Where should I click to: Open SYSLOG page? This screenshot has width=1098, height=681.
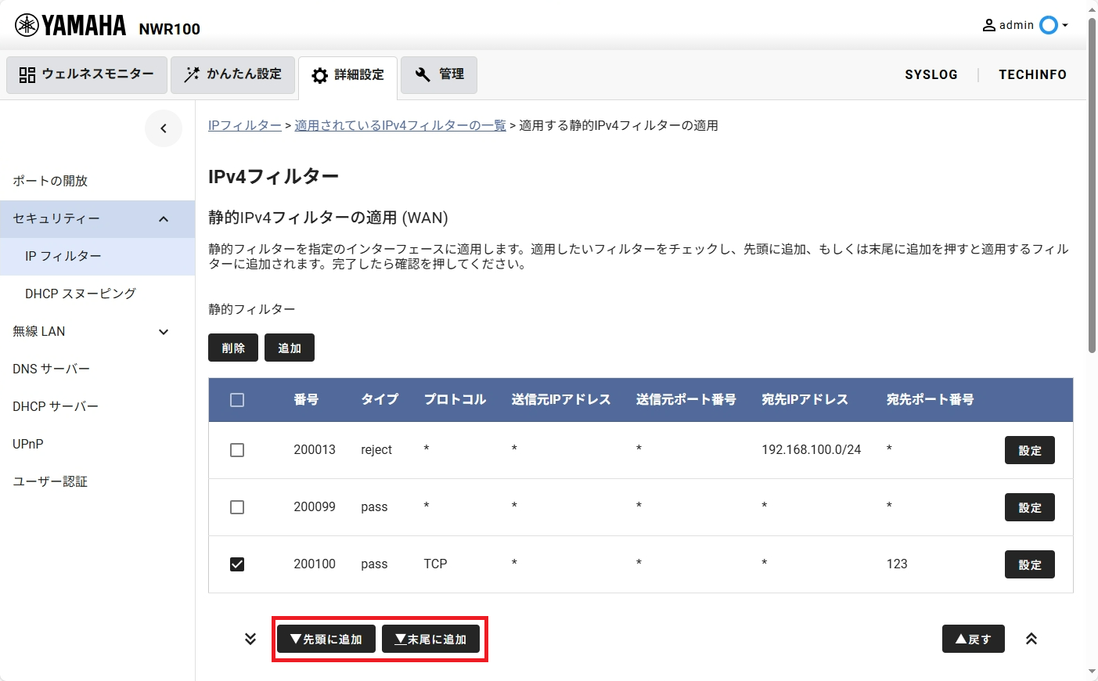point(931,74)
